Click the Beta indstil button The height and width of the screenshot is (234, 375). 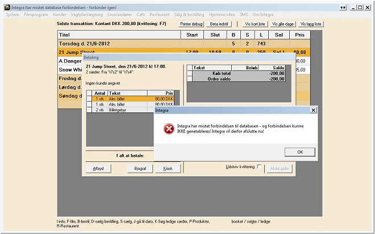219,24
